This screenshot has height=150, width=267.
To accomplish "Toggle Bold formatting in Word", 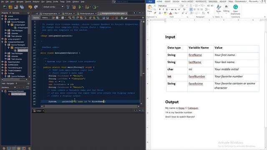I will pyautogui.click(x=160, y=10).
